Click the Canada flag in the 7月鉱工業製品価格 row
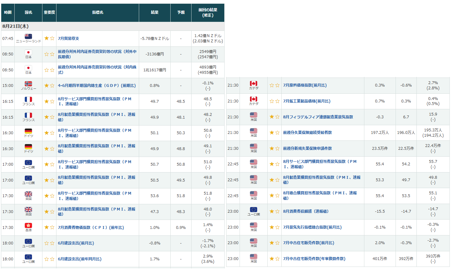This screenshot has height=270, width=452. [x=254, y=99]
